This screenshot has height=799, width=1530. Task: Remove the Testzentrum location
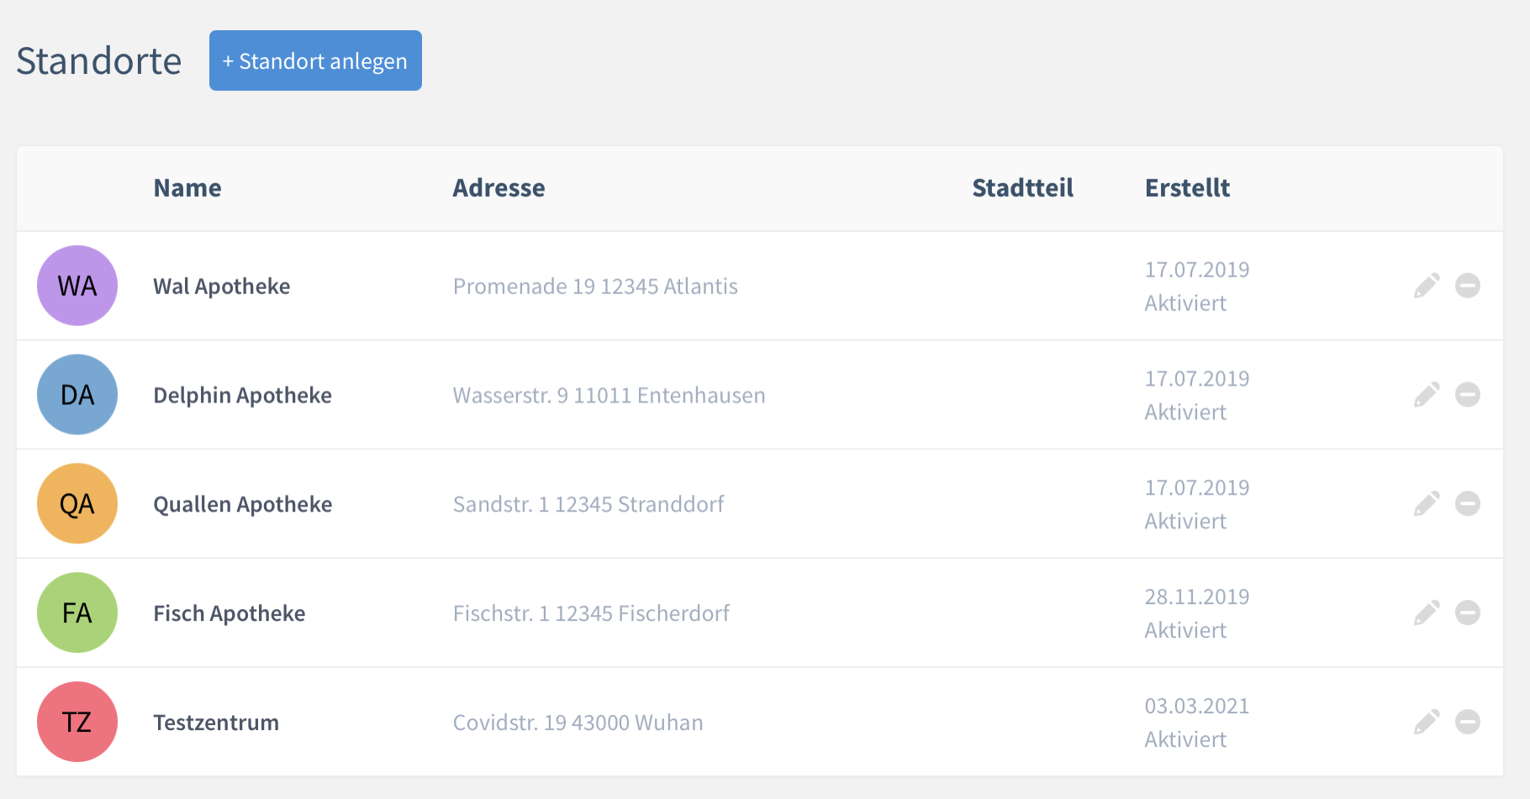1468,723
